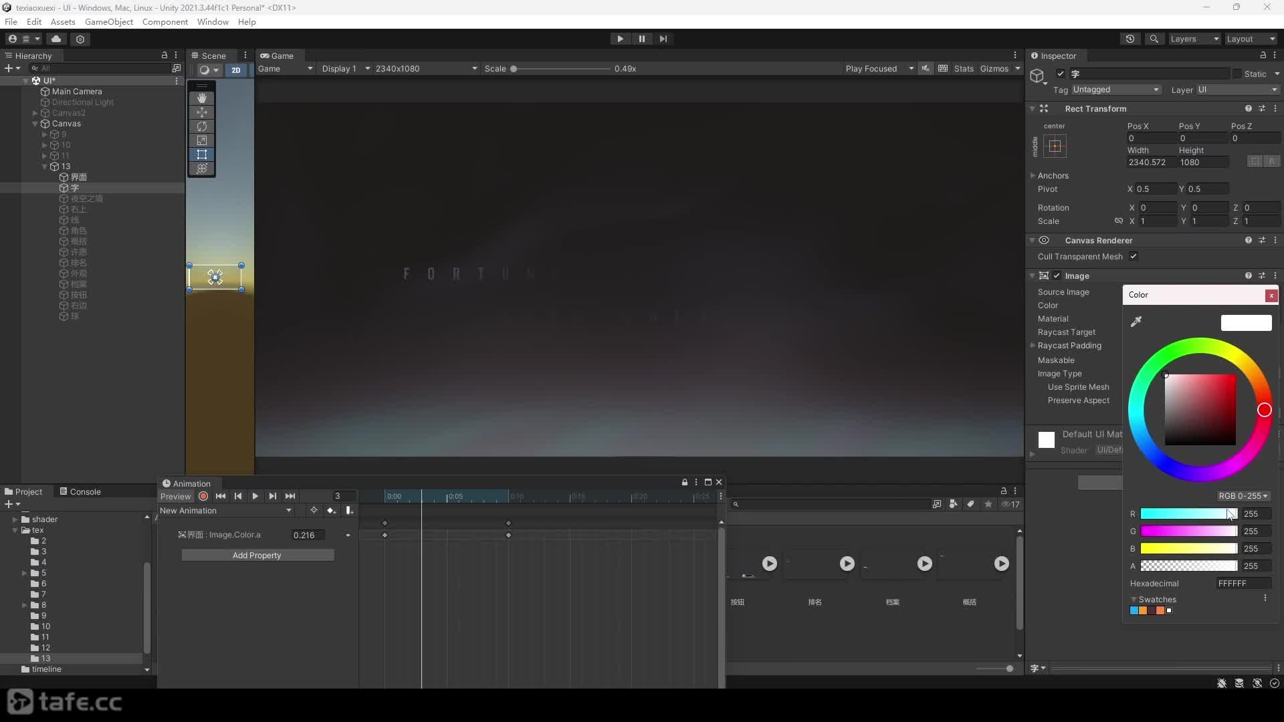1284x722 pixels.
Task: Toggle the 2D scene view mode
Action: coord(235,70)
